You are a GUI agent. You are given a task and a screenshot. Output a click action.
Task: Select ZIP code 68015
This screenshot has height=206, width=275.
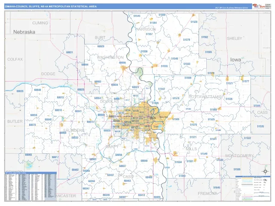click(60, 97)
